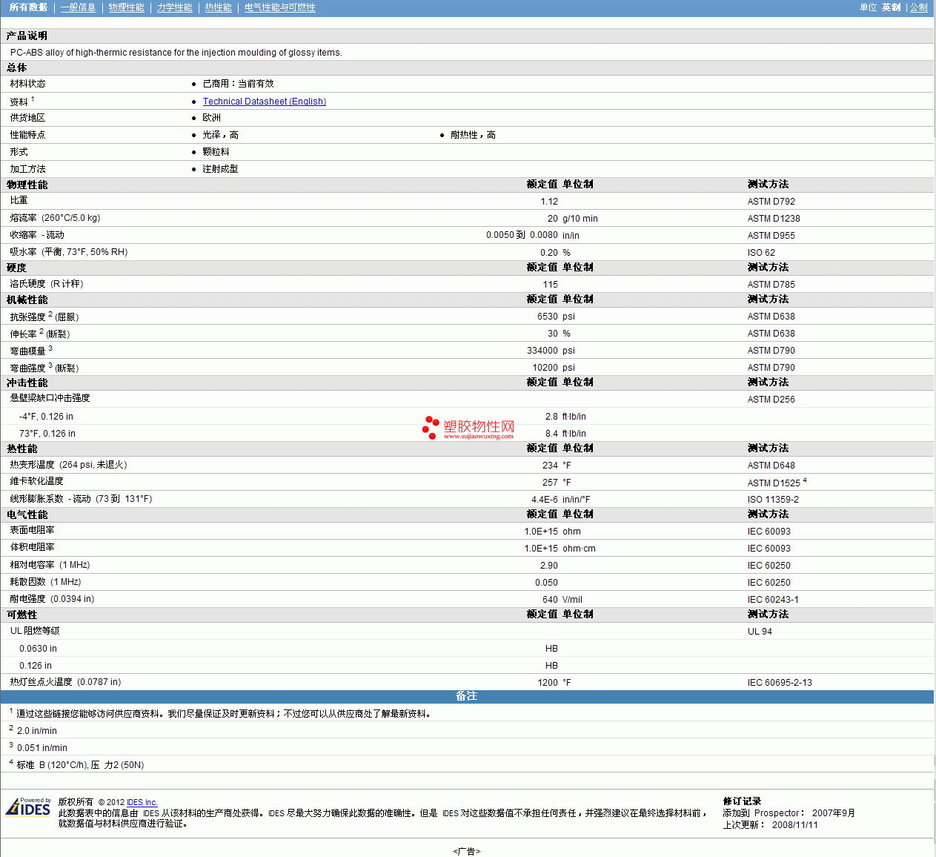This screenshot has width=936, height=857.
Task: Select the 所有数据 tab
Action: point(28,7)
